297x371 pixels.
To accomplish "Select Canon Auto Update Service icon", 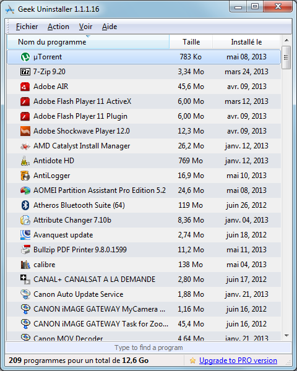I will (x=25, y=294).
